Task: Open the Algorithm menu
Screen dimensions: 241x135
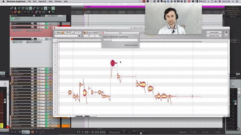Action: [43, 1]
